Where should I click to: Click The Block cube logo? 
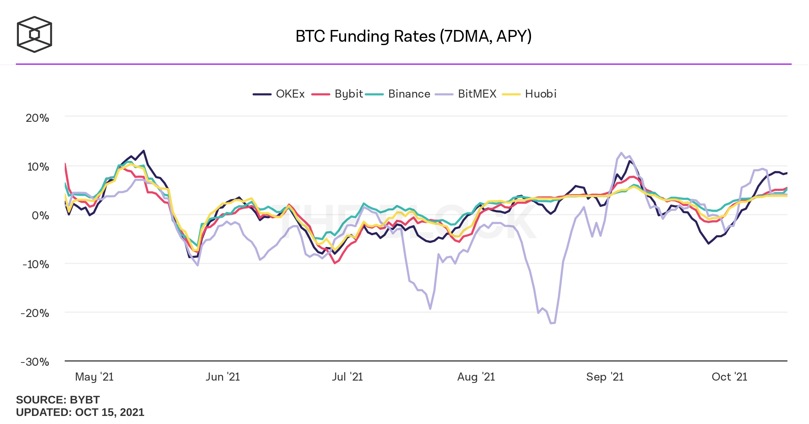[34, 34]
